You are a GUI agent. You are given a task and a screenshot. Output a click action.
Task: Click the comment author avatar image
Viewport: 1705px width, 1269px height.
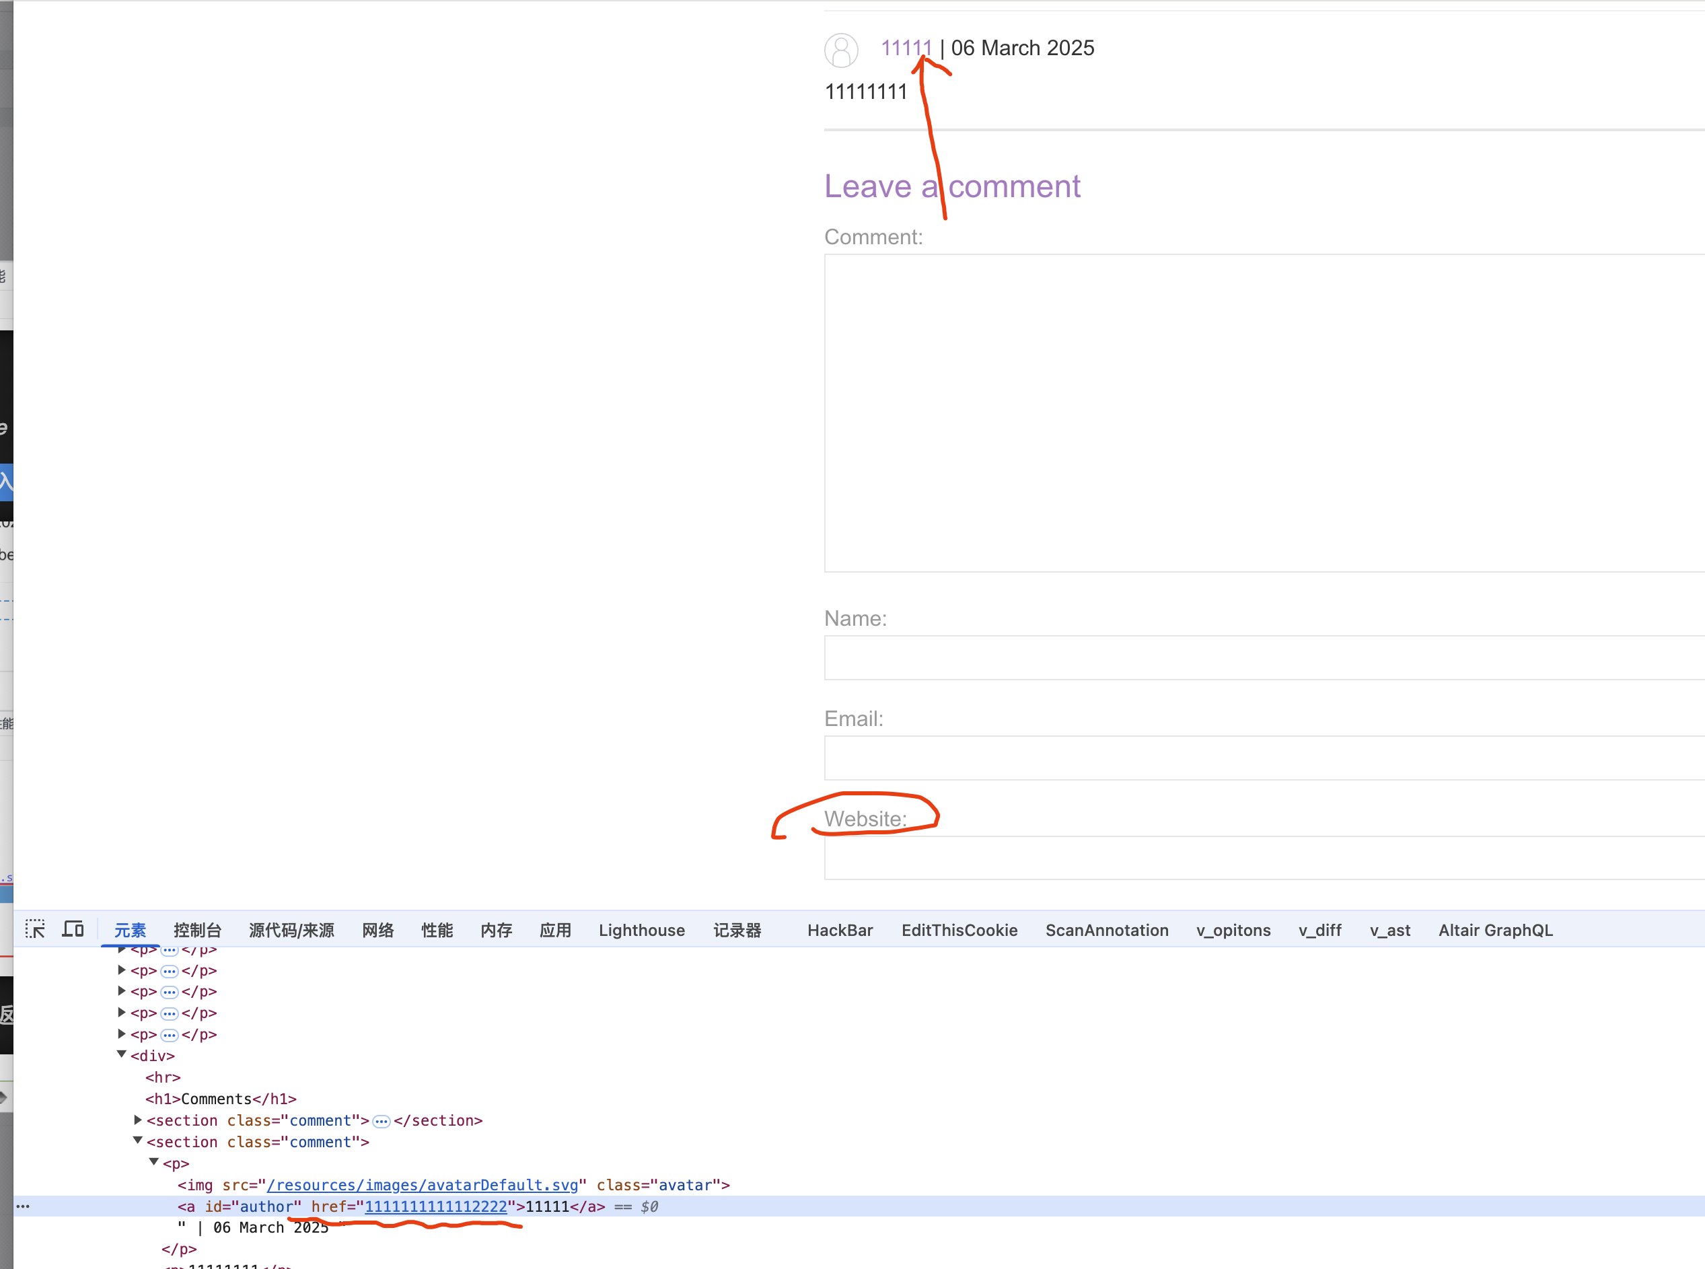tap(841, 50)
